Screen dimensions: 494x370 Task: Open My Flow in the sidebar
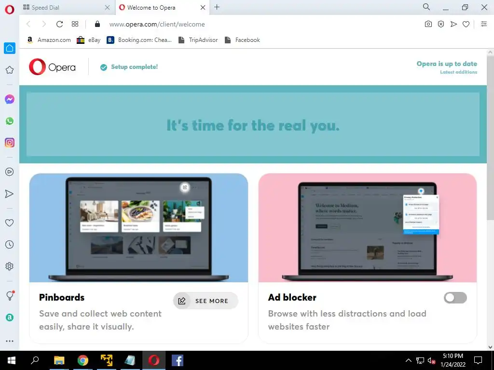pos(10,194)
